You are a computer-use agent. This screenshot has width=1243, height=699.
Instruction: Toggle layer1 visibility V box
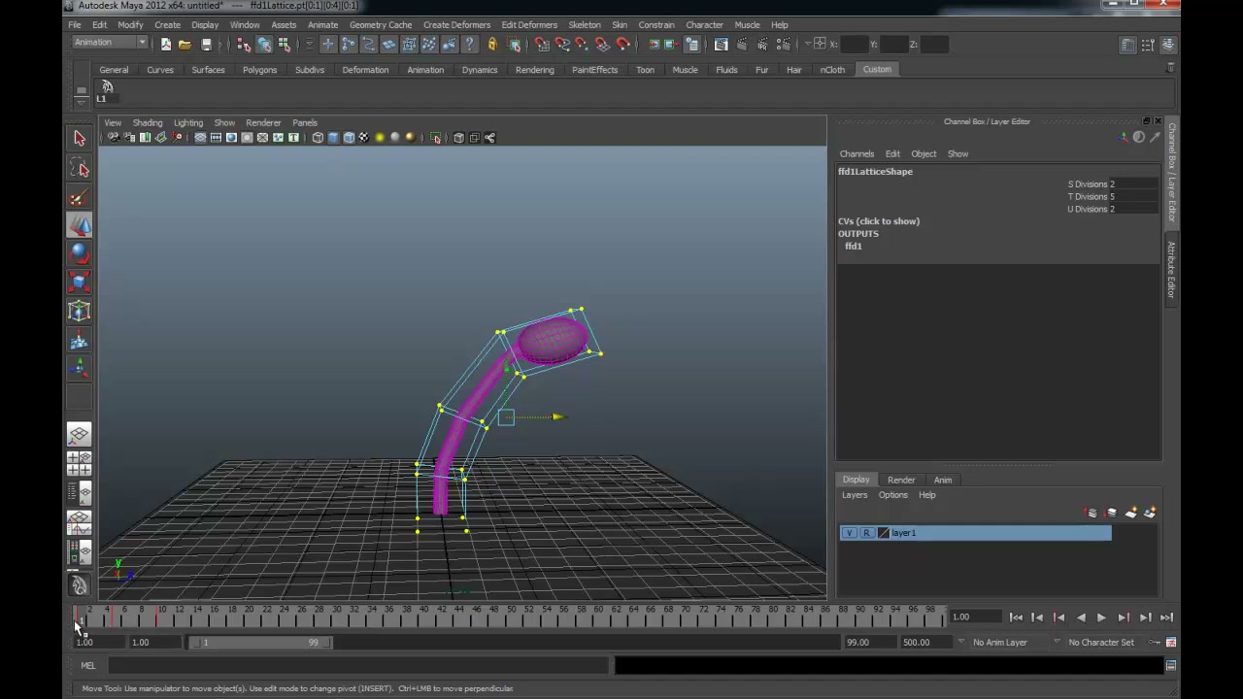850,533
